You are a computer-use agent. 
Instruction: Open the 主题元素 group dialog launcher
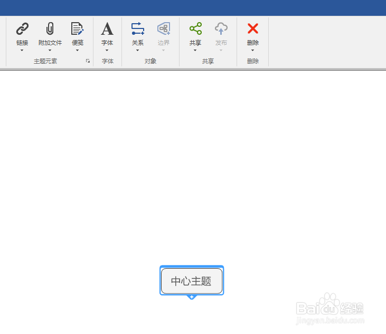click(x=88, y=61)
